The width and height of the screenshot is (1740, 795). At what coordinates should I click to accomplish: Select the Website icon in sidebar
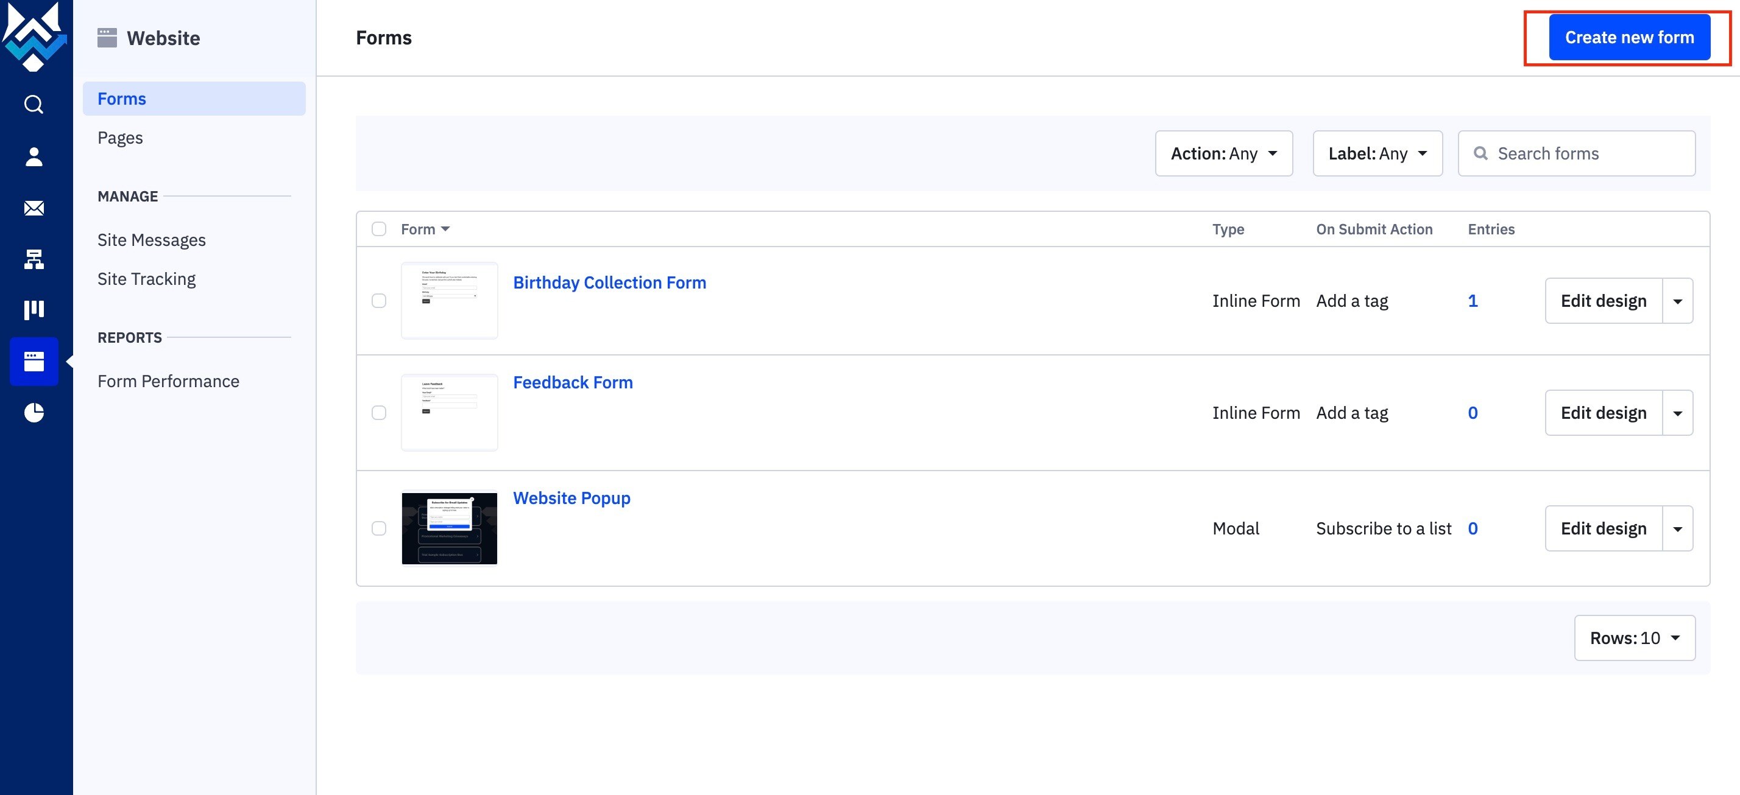click(x=34, y=361)
